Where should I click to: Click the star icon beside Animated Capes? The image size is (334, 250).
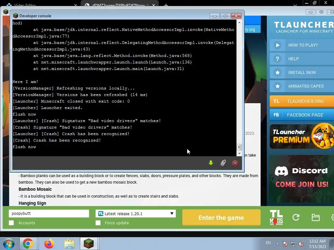coord(277,86)
